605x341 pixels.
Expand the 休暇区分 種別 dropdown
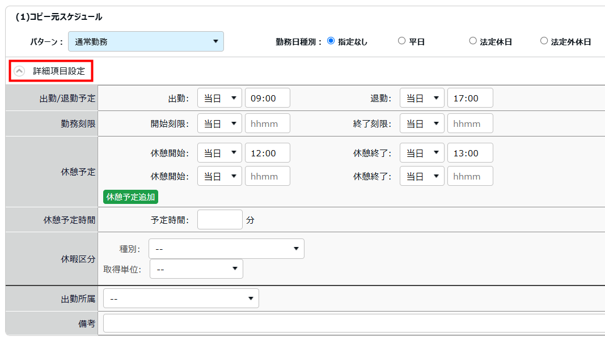(226, 249)
